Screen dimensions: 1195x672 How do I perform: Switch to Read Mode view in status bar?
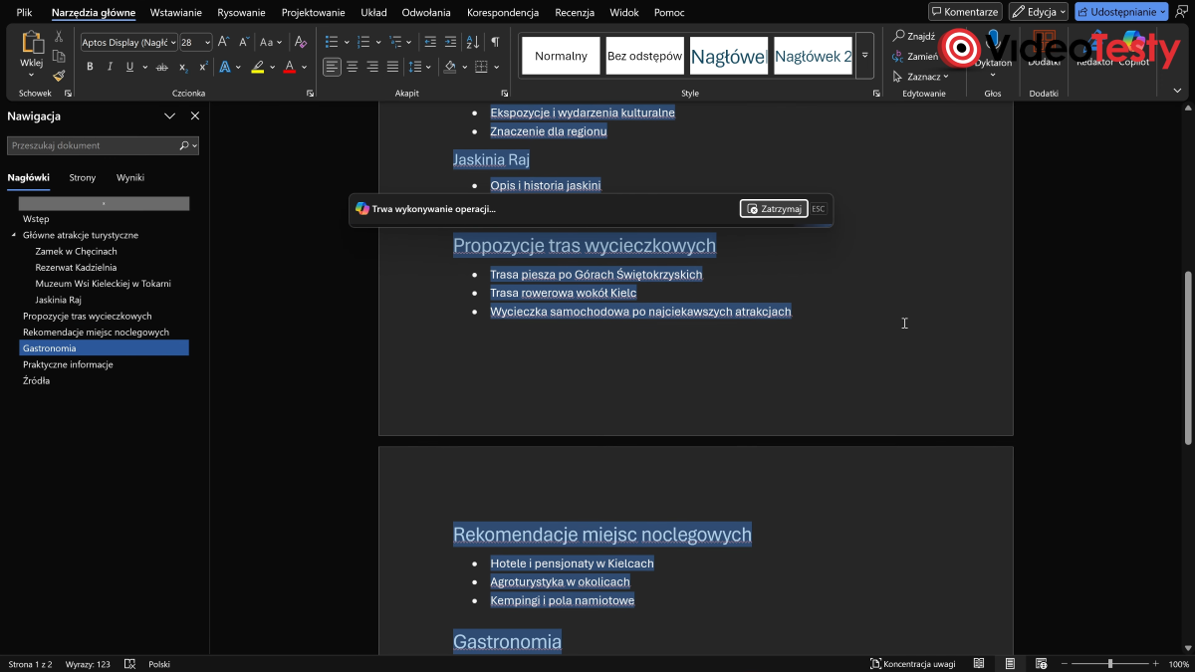(x=979, y=664)
